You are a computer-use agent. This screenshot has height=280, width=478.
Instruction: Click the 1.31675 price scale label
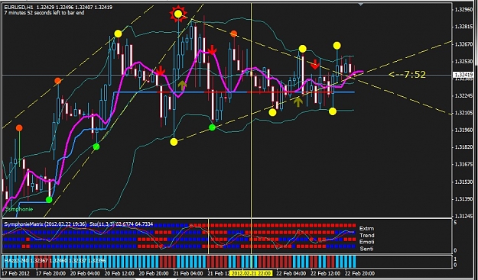pos(463,165)
